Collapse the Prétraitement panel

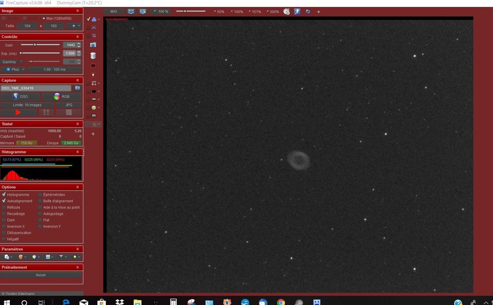[78, 268]
